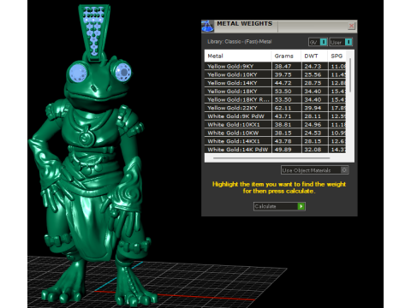Select the Yellow Gold:14KY row
This screenshot has width=411, height=308.
pyautogui.click(x=275, y=83)
